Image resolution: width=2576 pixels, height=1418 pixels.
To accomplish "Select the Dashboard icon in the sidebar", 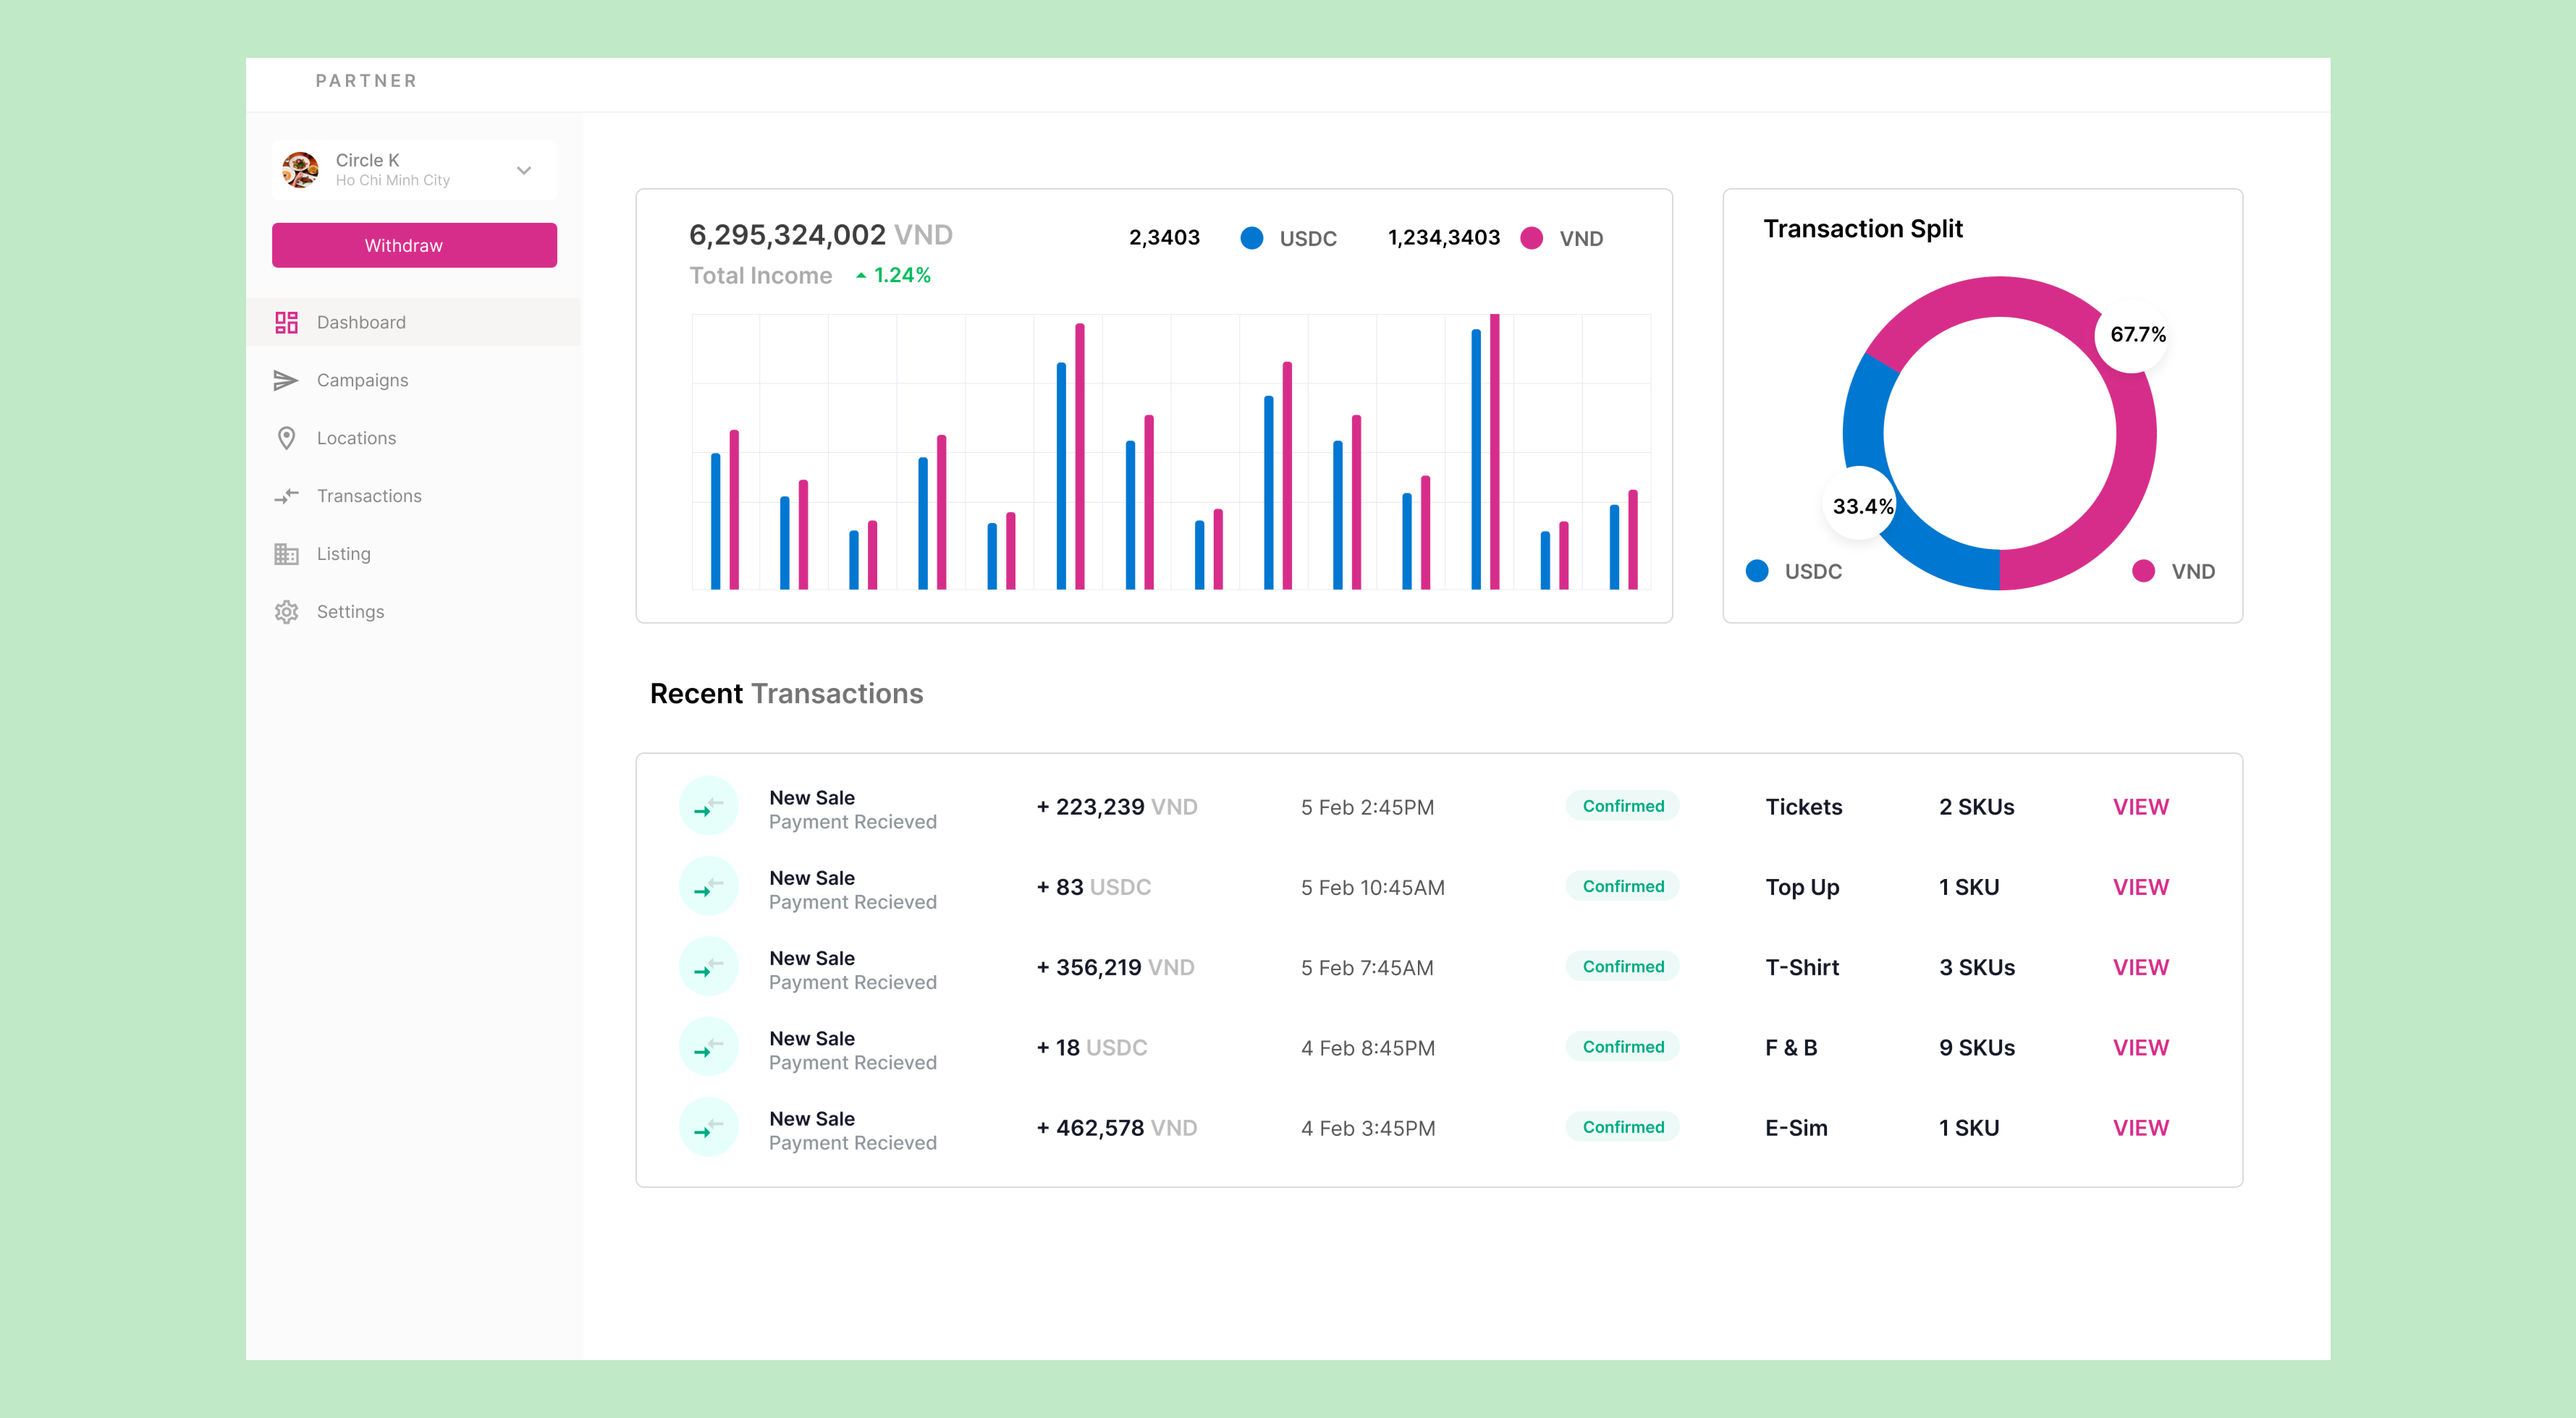I will tap(287, 322).
